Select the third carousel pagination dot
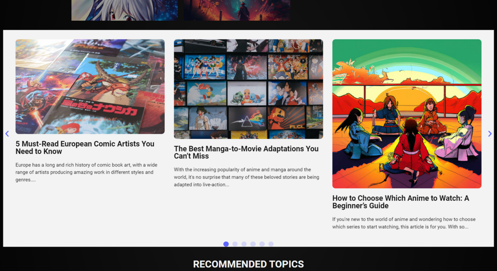The image size is (497, 271). coord(244,244)
